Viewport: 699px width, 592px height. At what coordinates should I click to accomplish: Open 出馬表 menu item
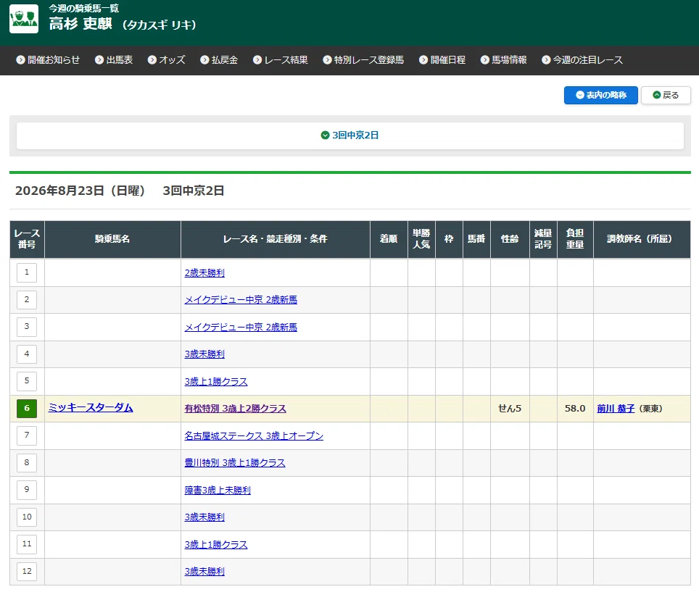pos(114,59)
